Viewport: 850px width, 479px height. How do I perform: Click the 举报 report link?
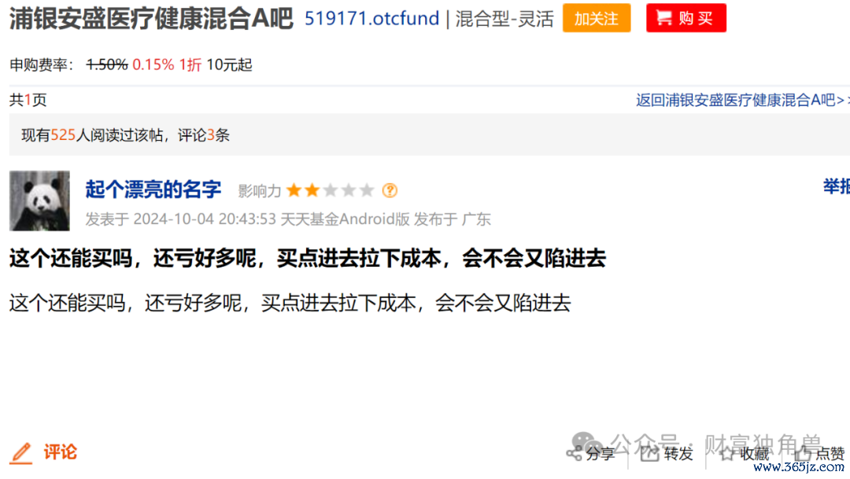(x=836, y=187)
